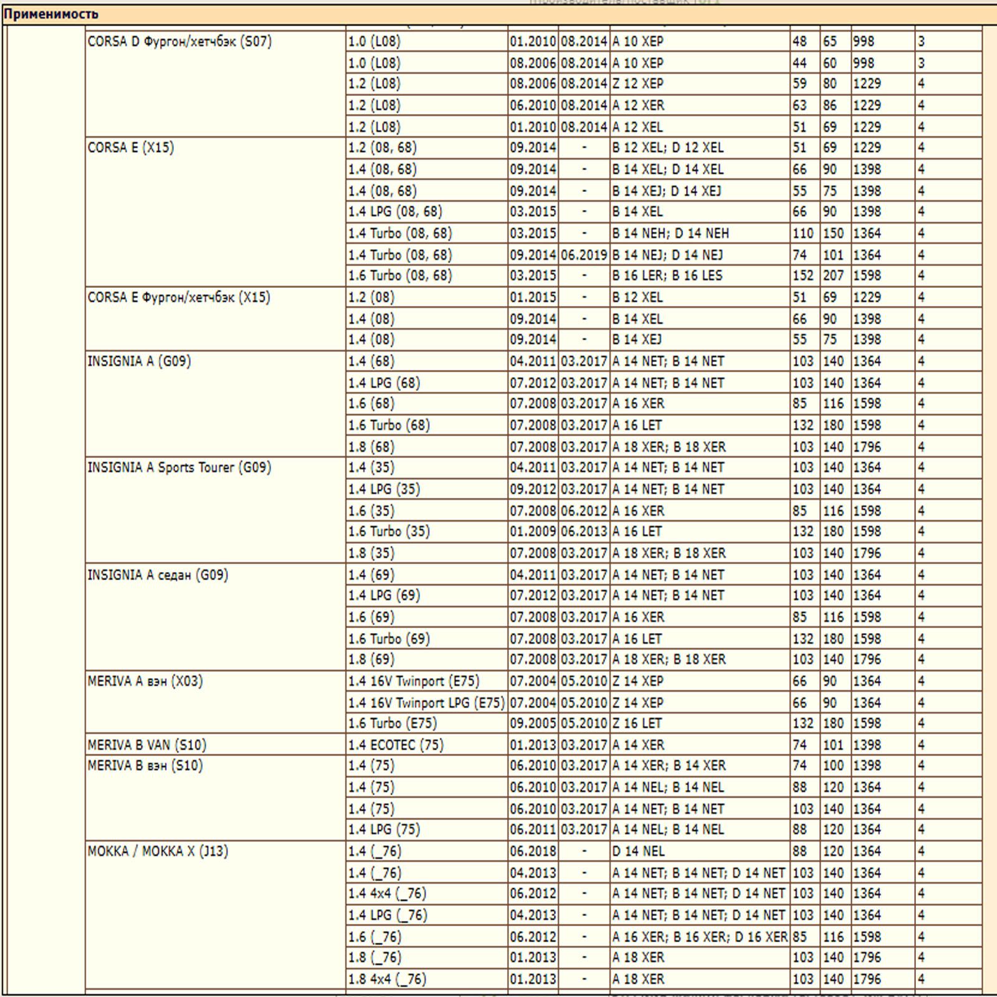Select the CORSA D Фургон/хетчбэк (S07) model cell
997x997 pixels.
tap(179, 42)
